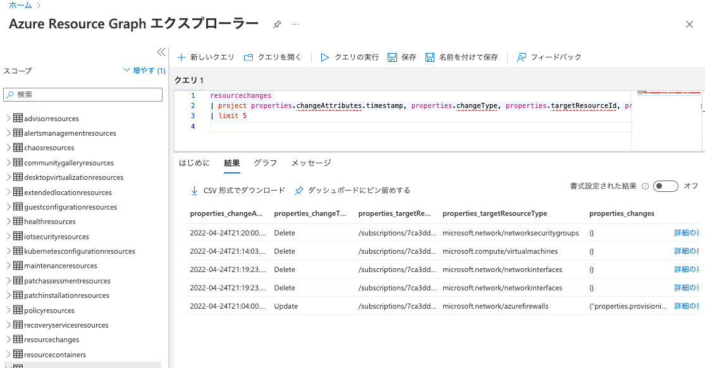The width and height of the screenshot is (705, 368).
Task: Expand the communitygalleryresources node
Action: point(9,162)
